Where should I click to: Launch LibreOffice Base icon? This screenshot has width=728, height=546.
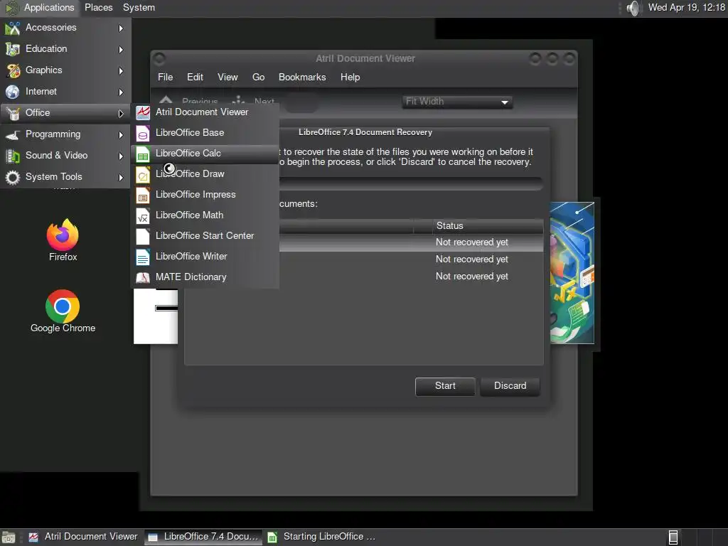coord(142,133)
